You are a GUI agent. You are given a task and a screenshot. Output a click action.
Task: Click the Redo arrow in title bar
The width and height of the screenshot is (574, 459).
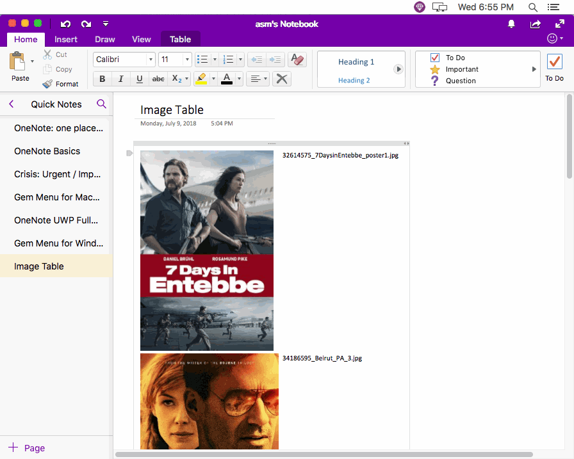tap(86, 24)
